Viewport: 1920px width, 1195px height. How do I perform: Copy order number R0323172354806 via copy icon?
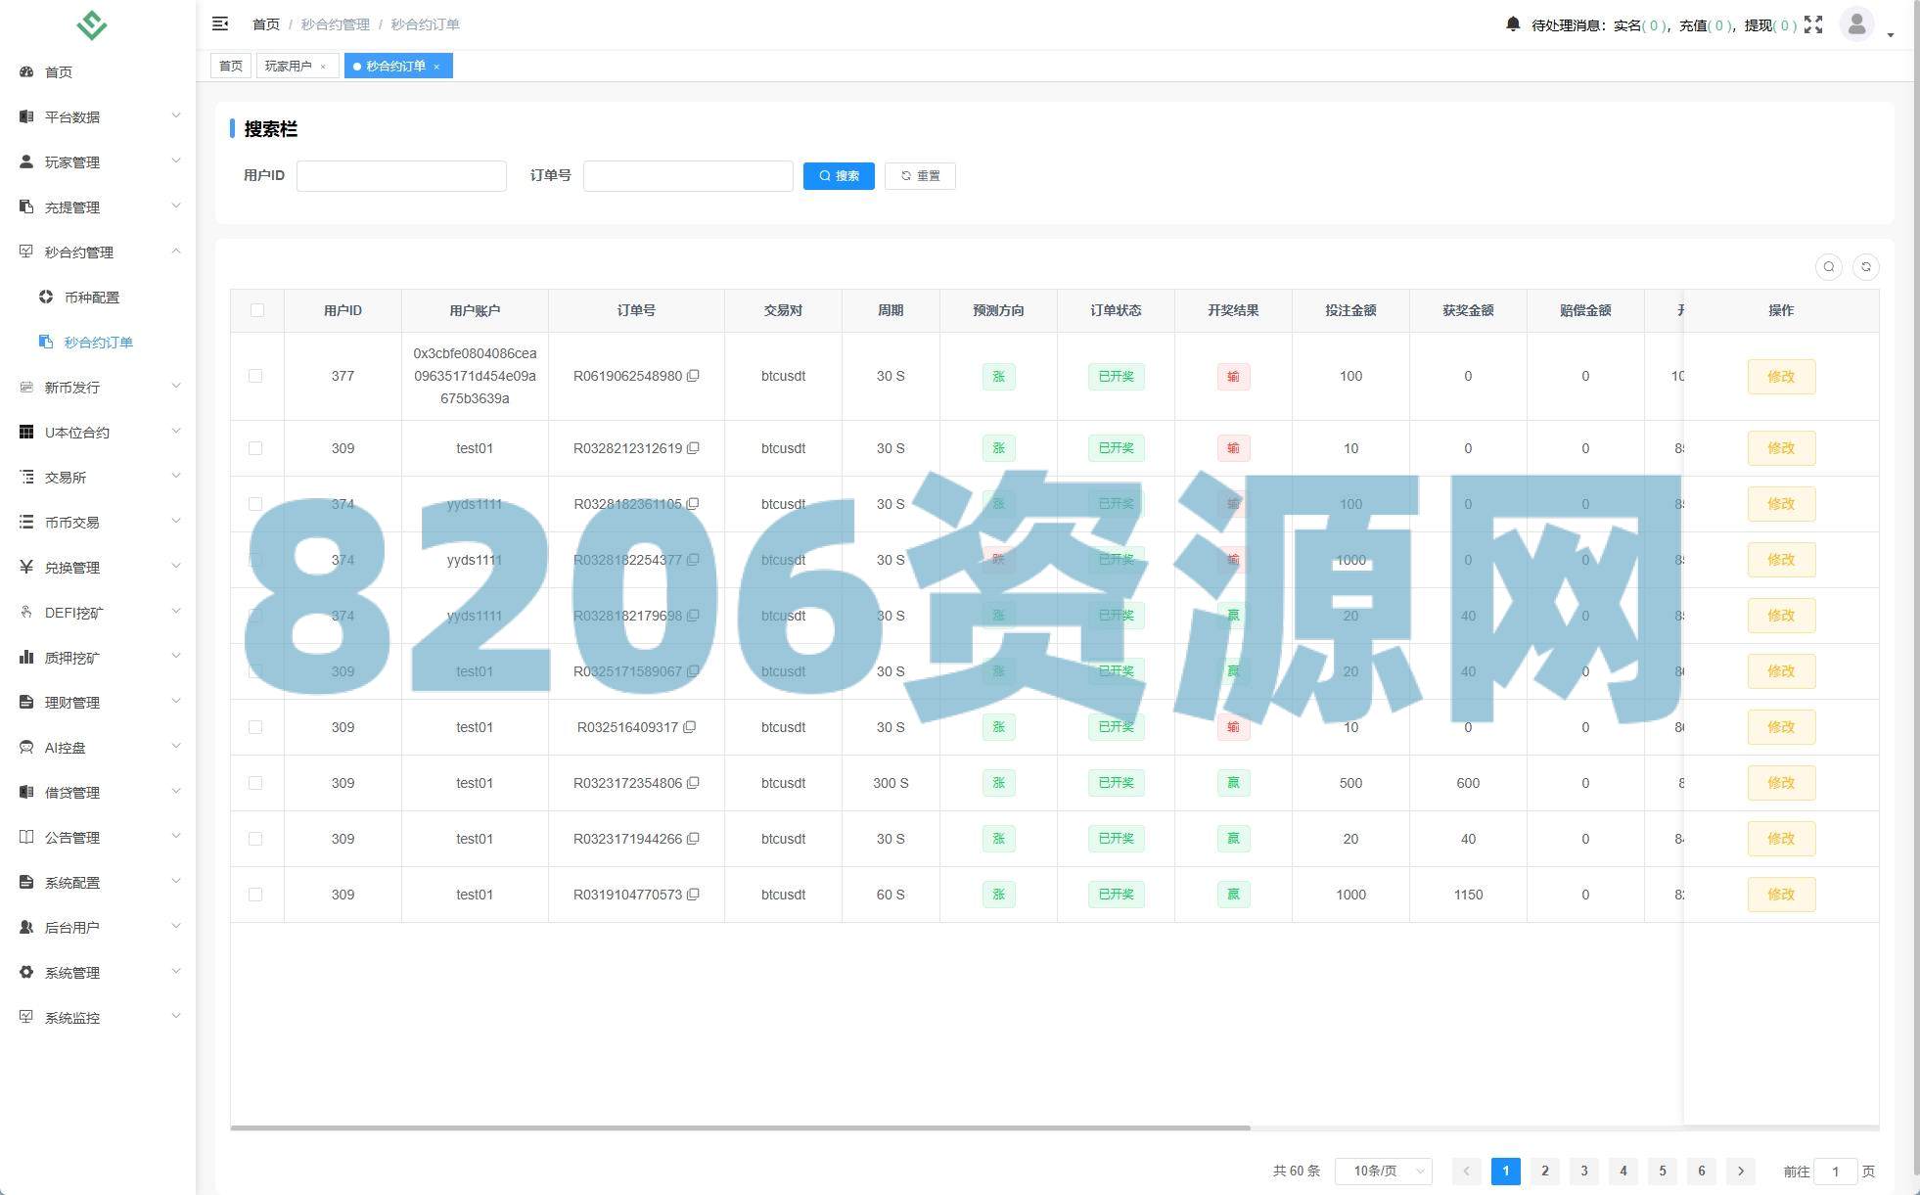tap(693, 783)
